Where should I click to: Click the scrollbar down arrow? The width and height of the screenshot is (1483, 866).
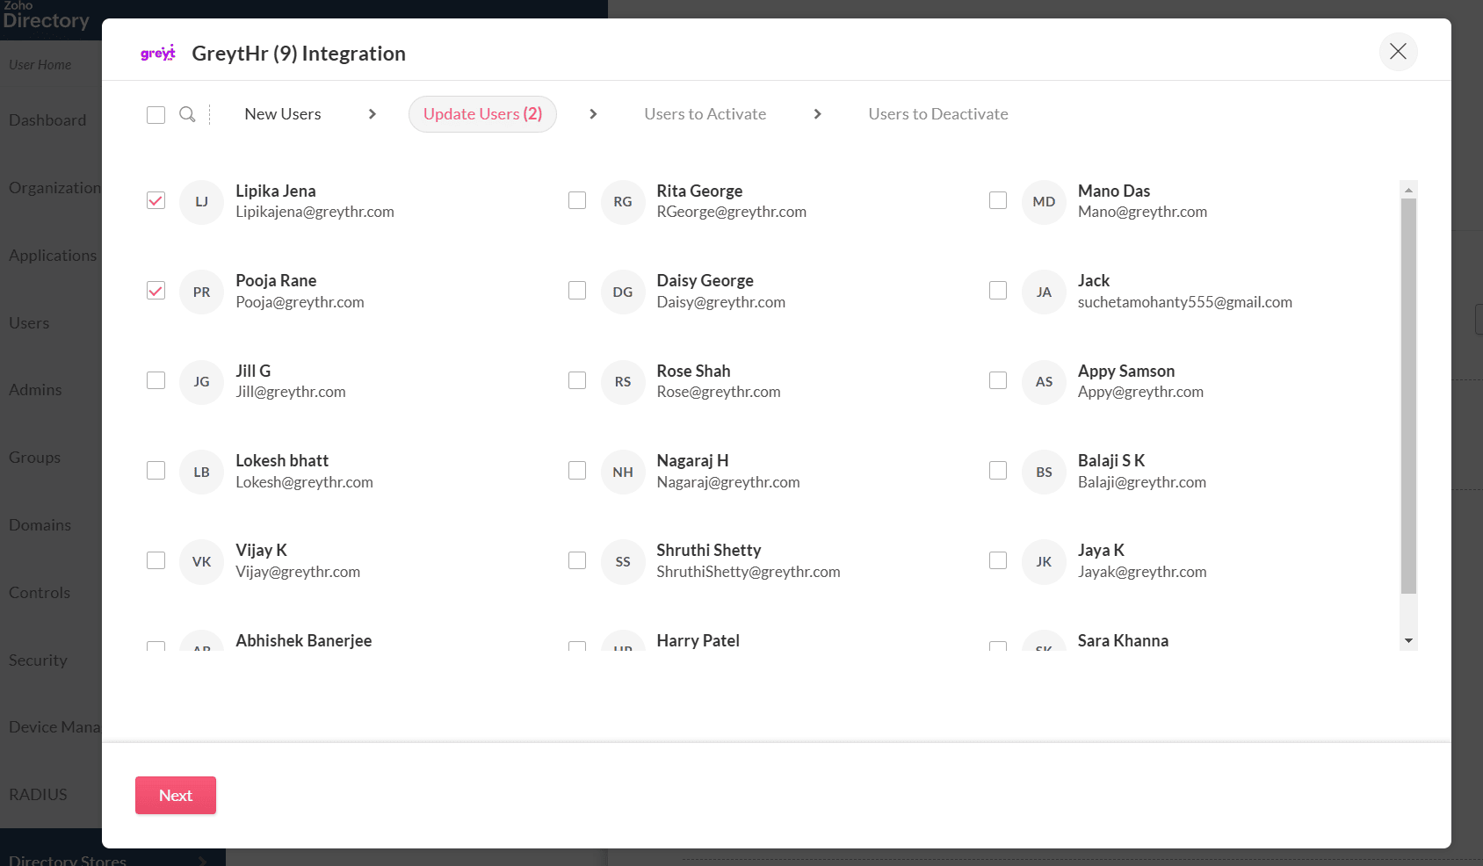click(x=1408, y=641)
